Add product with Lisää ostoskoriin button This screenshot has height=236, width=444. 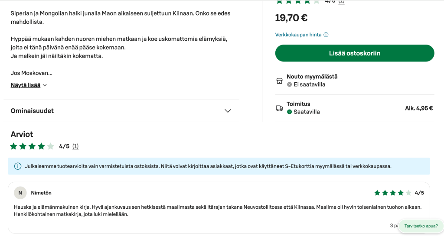(x=354, y=53)
